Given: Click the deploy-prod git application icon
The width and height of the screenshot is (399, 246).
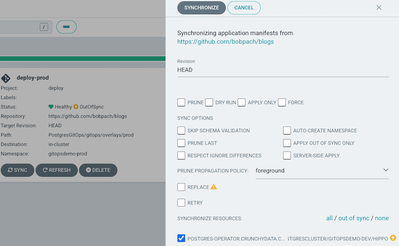Looking at the screenshot, I should 7,78.
